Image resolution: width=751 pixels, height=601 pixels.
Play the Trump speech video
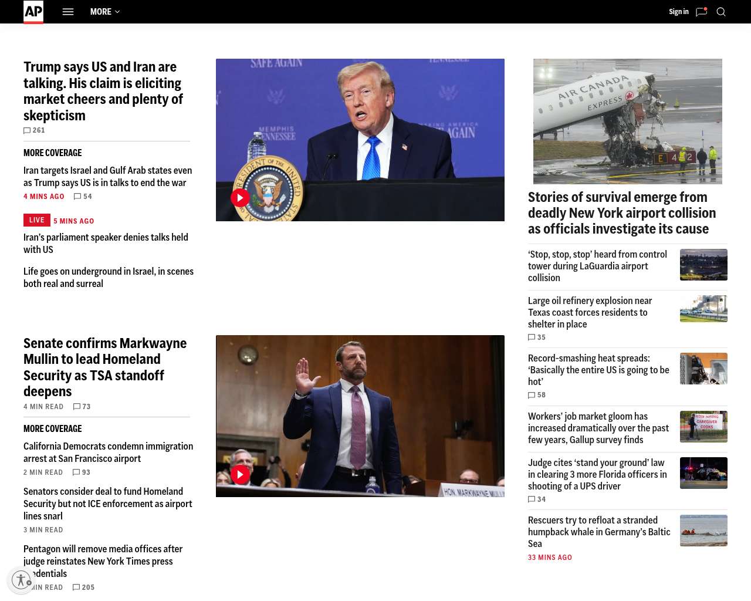coord(240,198)
